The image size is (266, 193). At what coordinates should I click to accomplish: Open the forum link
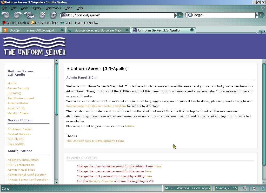129,126
